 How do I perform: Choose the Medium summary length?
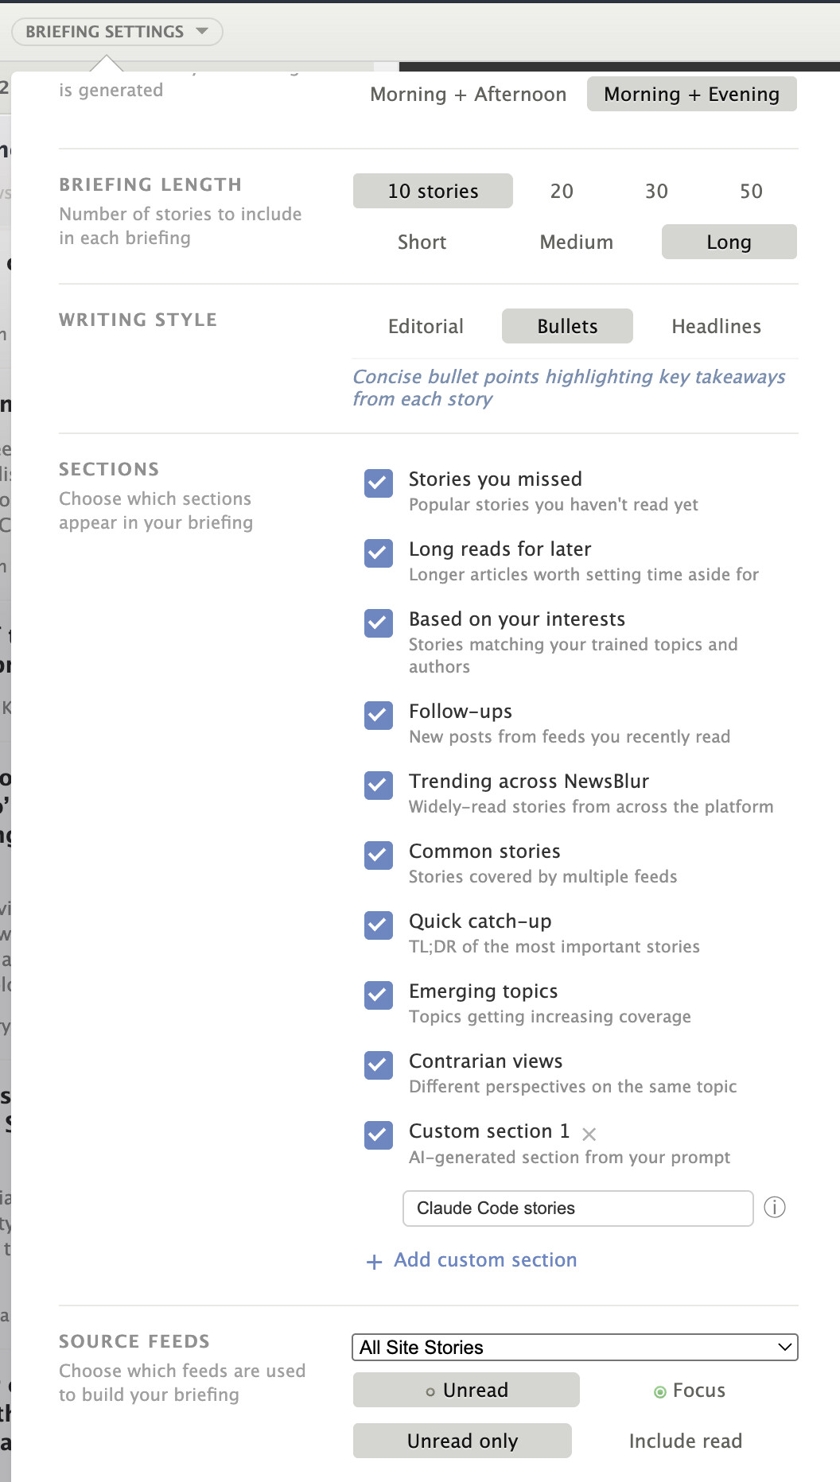tap(576, 242)
